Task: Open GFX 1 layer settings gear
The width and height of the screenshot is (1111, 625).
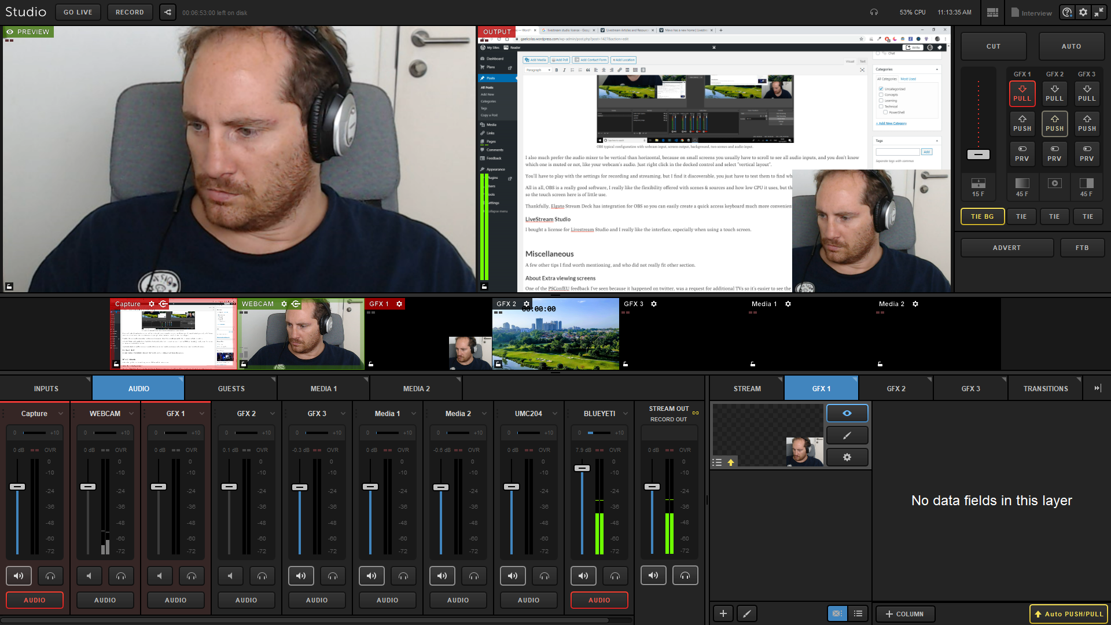Action: pyautogui.click(x=847, y=457)
